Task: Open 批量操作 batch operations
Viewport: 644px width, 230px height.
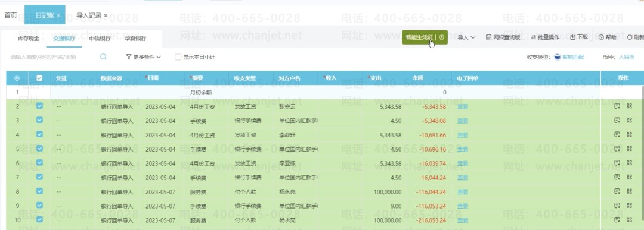Action: [x=545, y=37]
